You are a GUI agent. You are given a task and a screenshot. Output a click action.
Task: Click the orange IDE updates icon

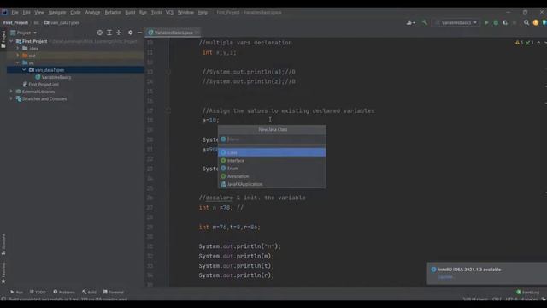536,23
